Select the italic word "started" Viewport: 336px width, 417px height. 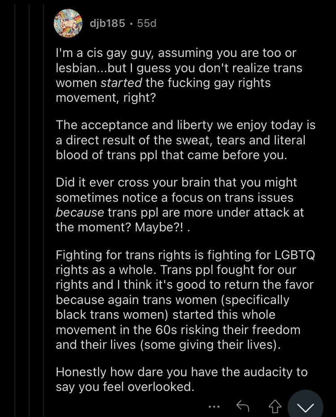pos(121,83)
